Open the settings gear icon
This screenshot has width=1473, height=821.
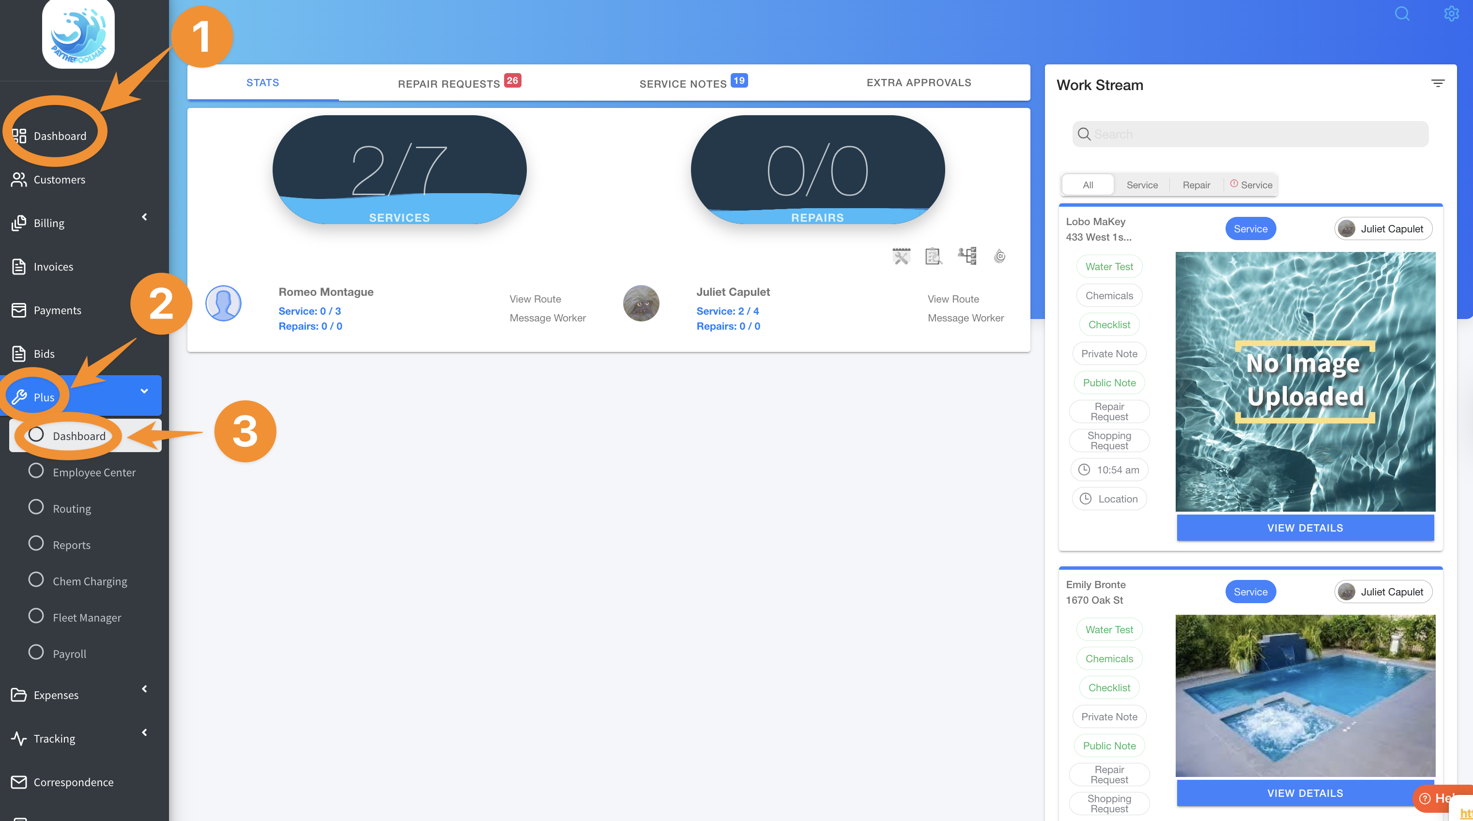click(1451, 14)
